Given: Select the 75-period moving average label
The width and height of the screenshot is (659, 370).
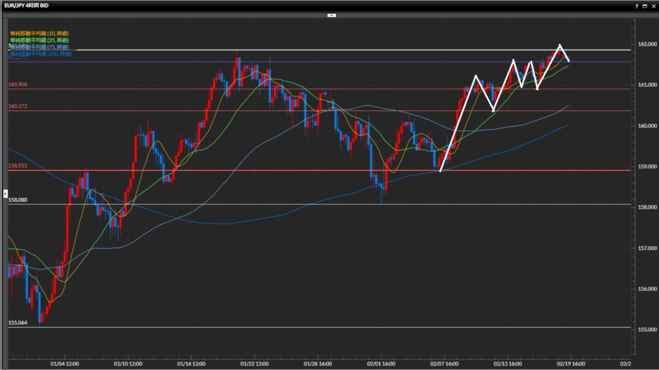Looking at the screenshot, I should (39, 48).
